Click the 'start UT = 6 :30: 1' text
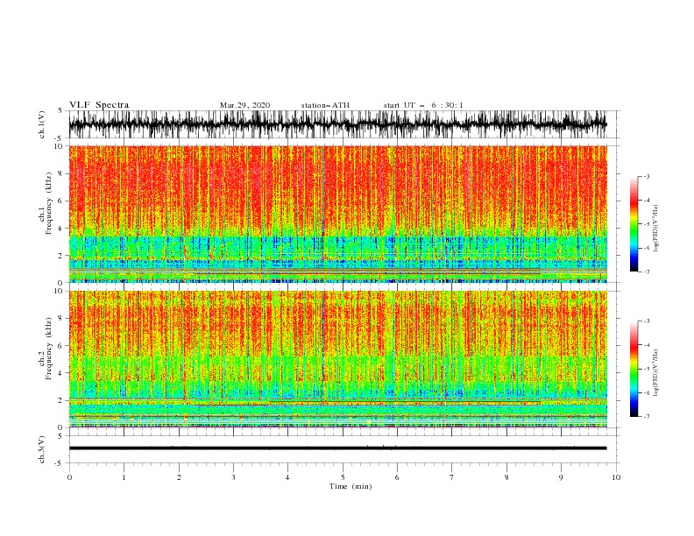This screenshot has width=694, height=536. click(x=423, y=105)
